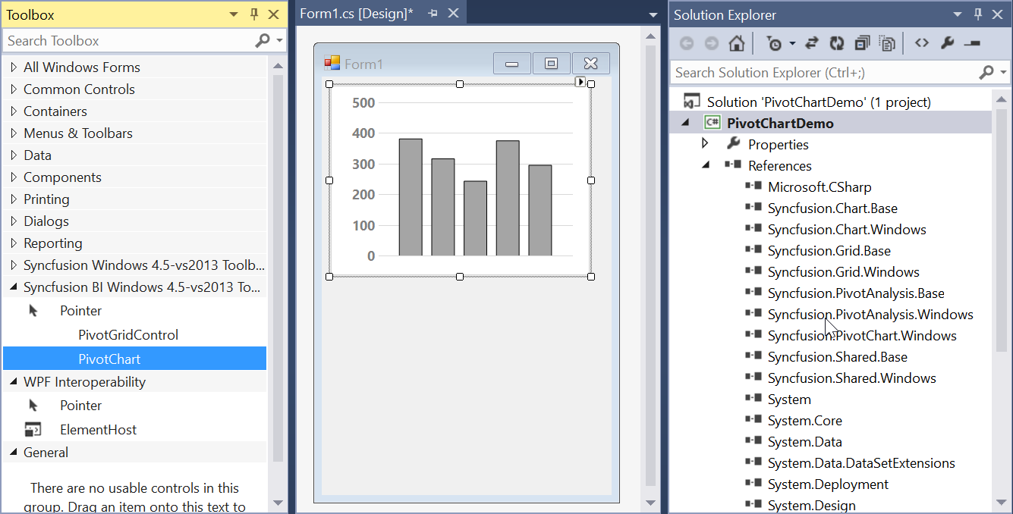Expand the Containers toolbox group
Image resolution: width=1013 pixels, height=514 pixels.
14,111
